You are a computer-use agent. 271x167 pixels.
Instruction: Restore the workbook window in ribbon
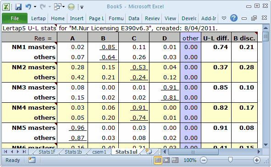tap(254, 18)
